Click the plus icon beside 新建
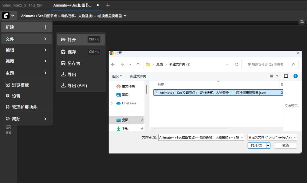This screenshot has width=307, height=183. click(x=45, y=27)
